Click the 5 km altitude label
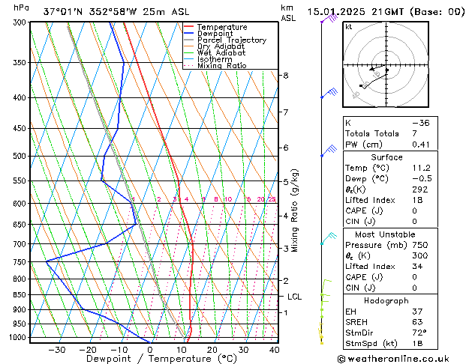Screen dimensions: 472x364 coord(286,182)
